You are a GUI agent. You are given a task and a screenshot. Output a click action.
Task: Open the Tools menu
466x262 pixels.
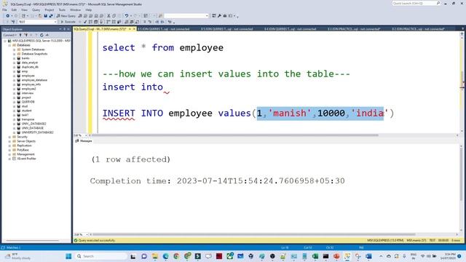(62, 9)
